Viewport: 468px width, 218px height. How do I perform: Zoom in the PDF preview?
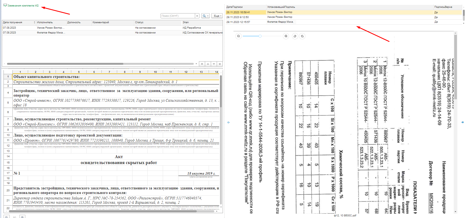pyautogui.click(x=286, y=36)
